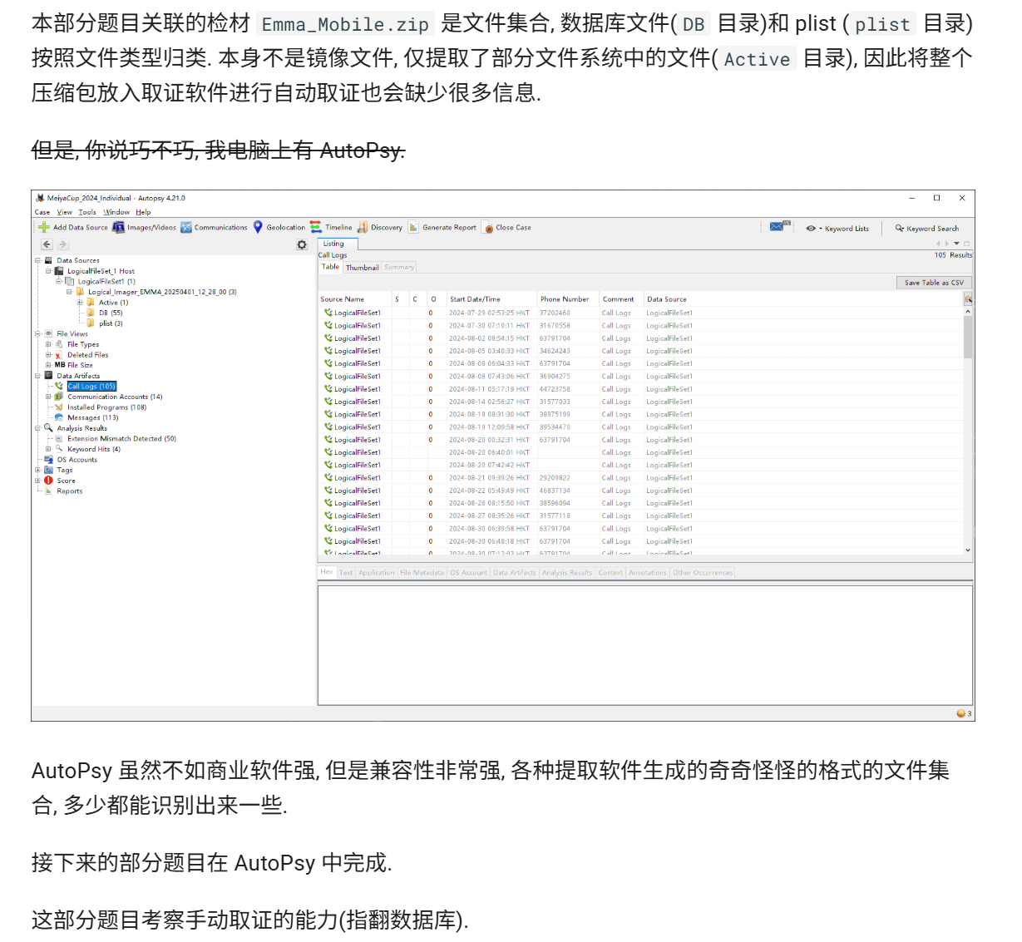Open the Geolocation map pin tool

tap(258, 227)
